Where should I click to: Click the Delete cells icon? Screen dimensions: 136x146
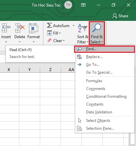[x=20, y=28]
